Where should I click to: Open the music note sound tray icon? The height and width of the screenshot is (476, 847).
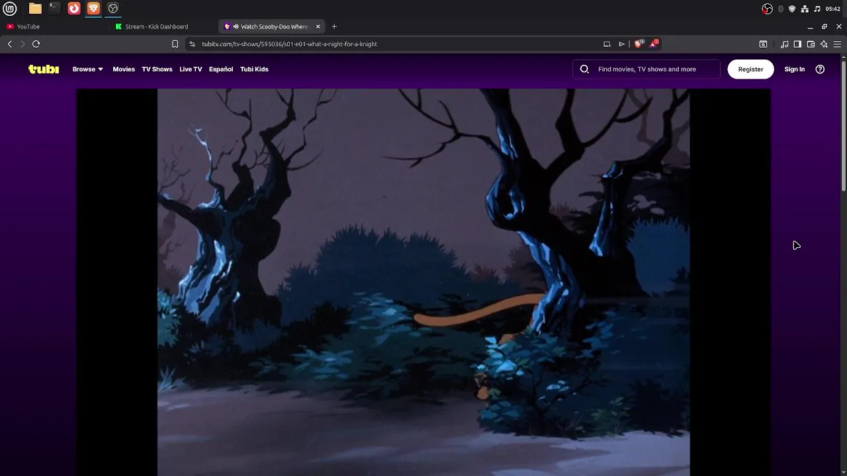point(817,9)
